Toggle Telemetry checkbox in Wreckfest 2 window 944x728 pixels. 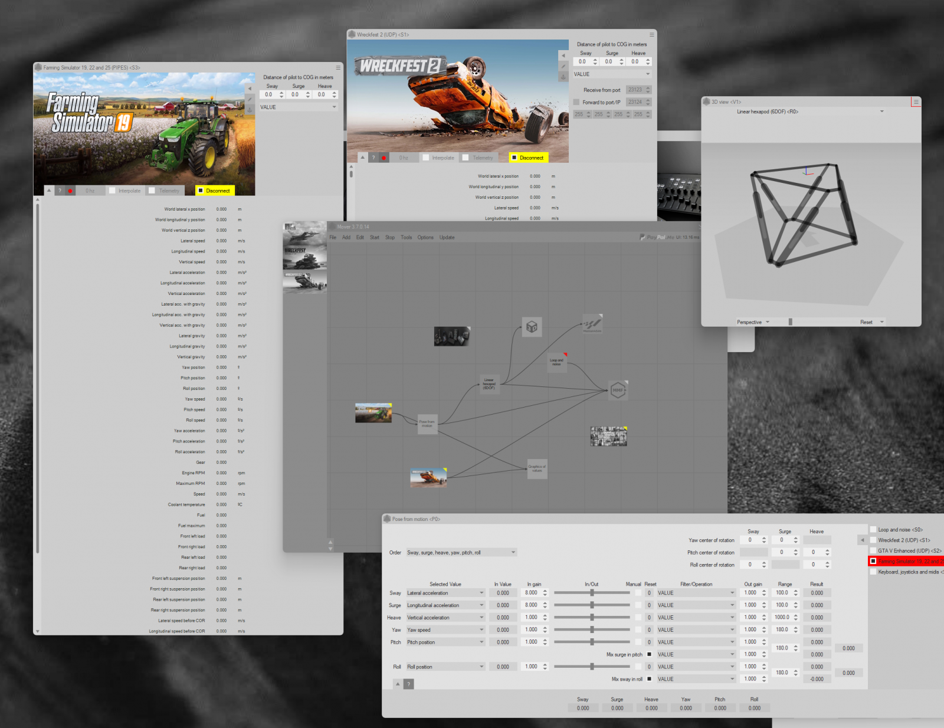[x=466, y=158]
